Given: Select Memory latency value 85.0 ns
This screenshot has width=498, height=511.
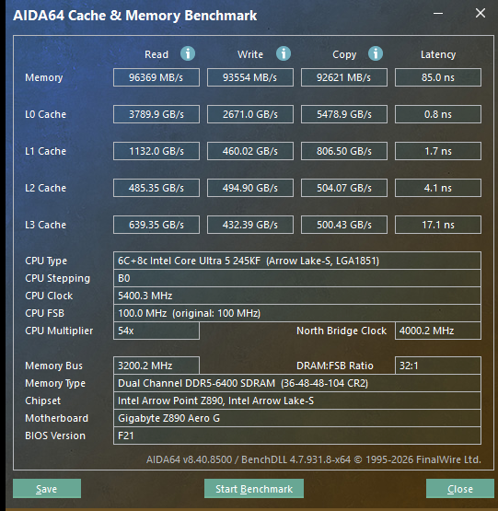Looking at the screenshot, I should (x=438, y=77).
